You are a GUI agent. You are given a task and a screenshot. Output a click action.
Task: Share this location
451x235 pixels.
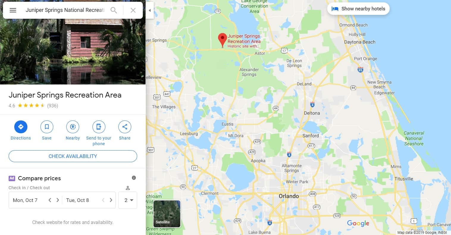click(x=125, y=127)
